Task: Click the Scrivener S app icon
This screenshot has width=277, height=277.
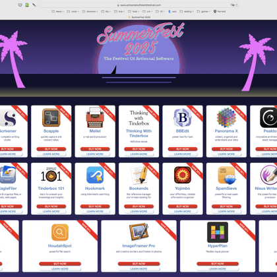Action: (x=8, y=117)
